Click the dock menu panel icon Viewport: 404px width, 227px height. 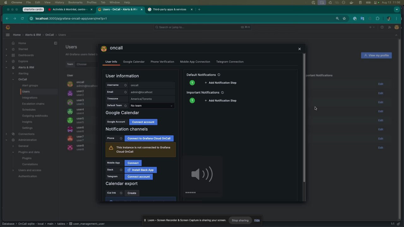[x=56, y=43]
